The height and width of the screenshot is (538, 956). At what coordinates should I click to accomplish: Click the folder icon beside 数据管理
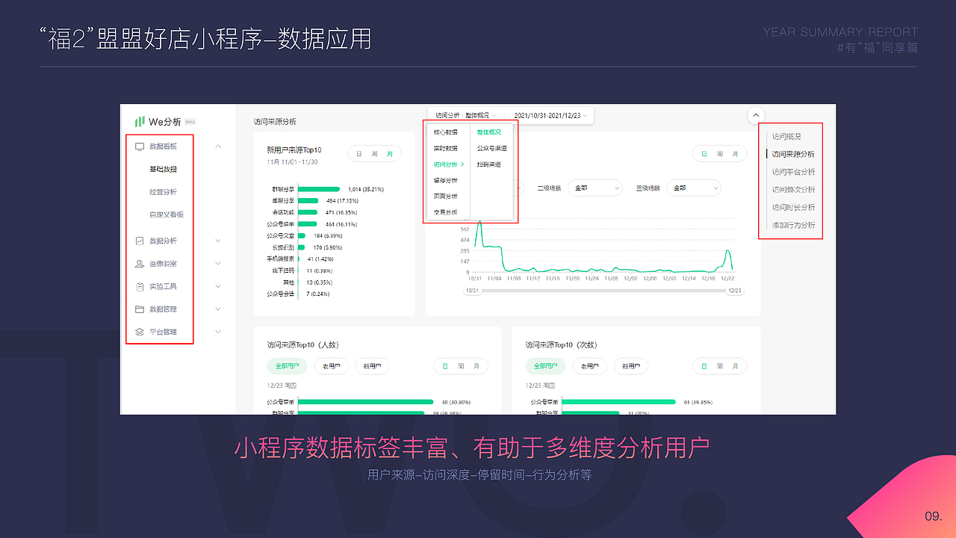click(139, 309)
